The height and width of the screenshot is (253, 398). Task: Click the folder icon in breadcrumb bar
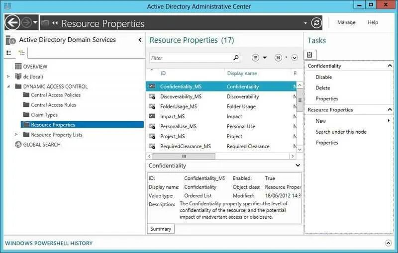click(45, 23)
